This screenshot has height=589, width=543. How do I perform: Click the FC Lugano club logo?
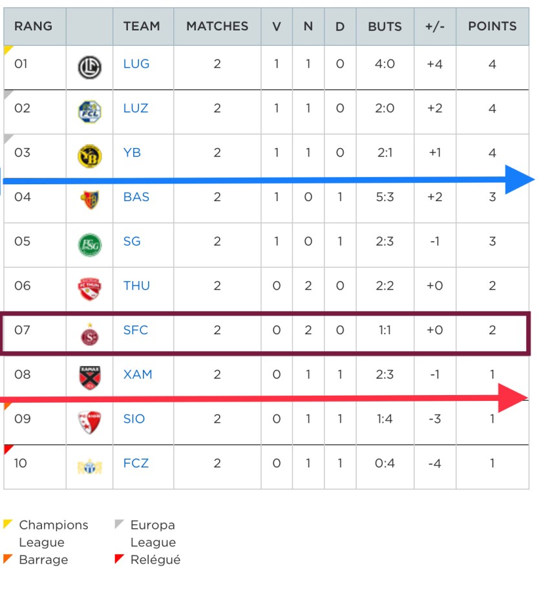click(89, 67)
